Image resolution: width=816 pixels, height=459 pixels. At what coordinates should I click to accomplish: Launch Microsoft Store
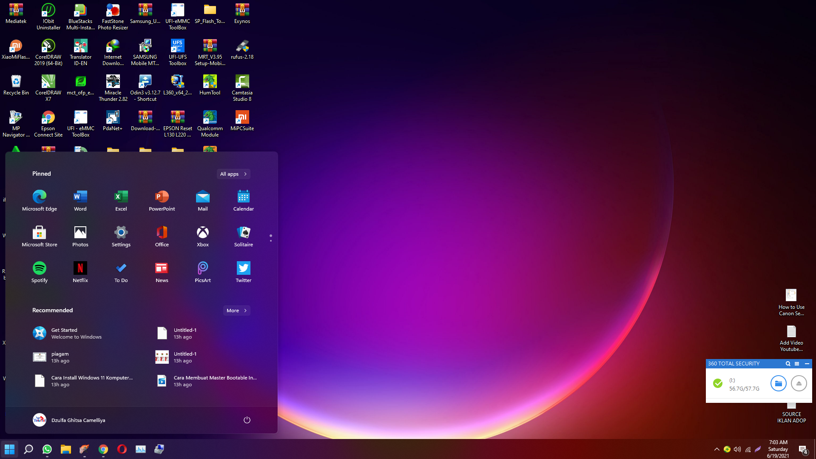[x=40, y=236]
